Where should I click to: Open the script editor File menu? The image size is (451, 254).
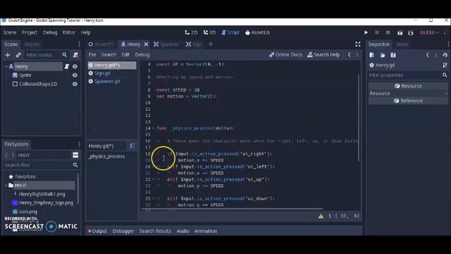click(x=92, y=54)
